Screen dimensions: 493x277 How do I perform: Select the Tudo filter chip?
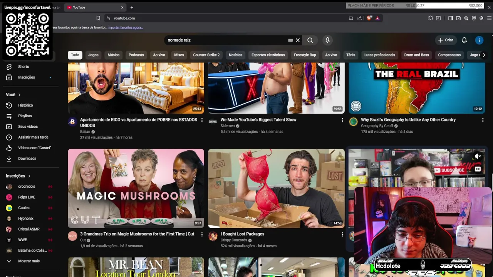(x=75, y=55)
